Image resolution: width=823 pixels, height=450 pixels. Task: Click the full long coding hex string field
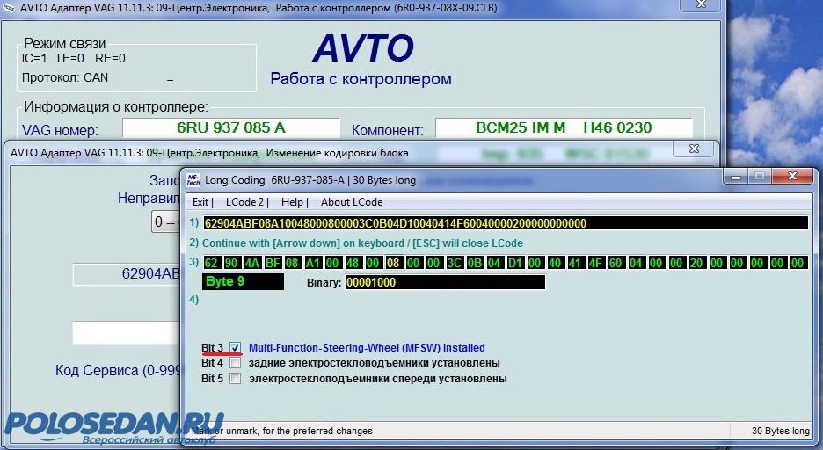click(505, 223)
